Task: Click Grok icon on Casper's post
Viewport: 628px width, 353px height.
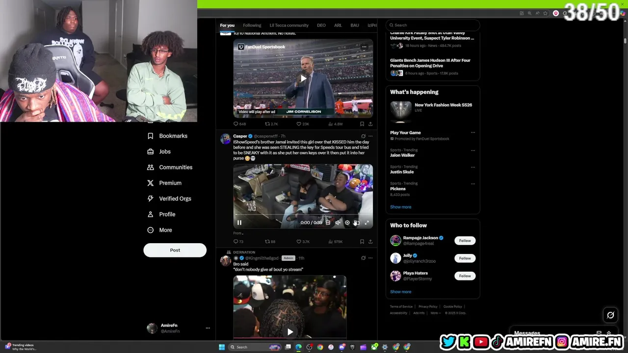Action: pos(363,136)
